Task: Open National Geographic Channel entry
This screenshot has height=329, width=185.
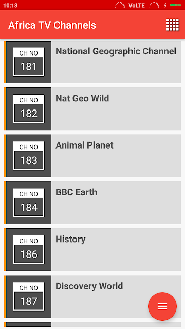Action: click(92, 62)
